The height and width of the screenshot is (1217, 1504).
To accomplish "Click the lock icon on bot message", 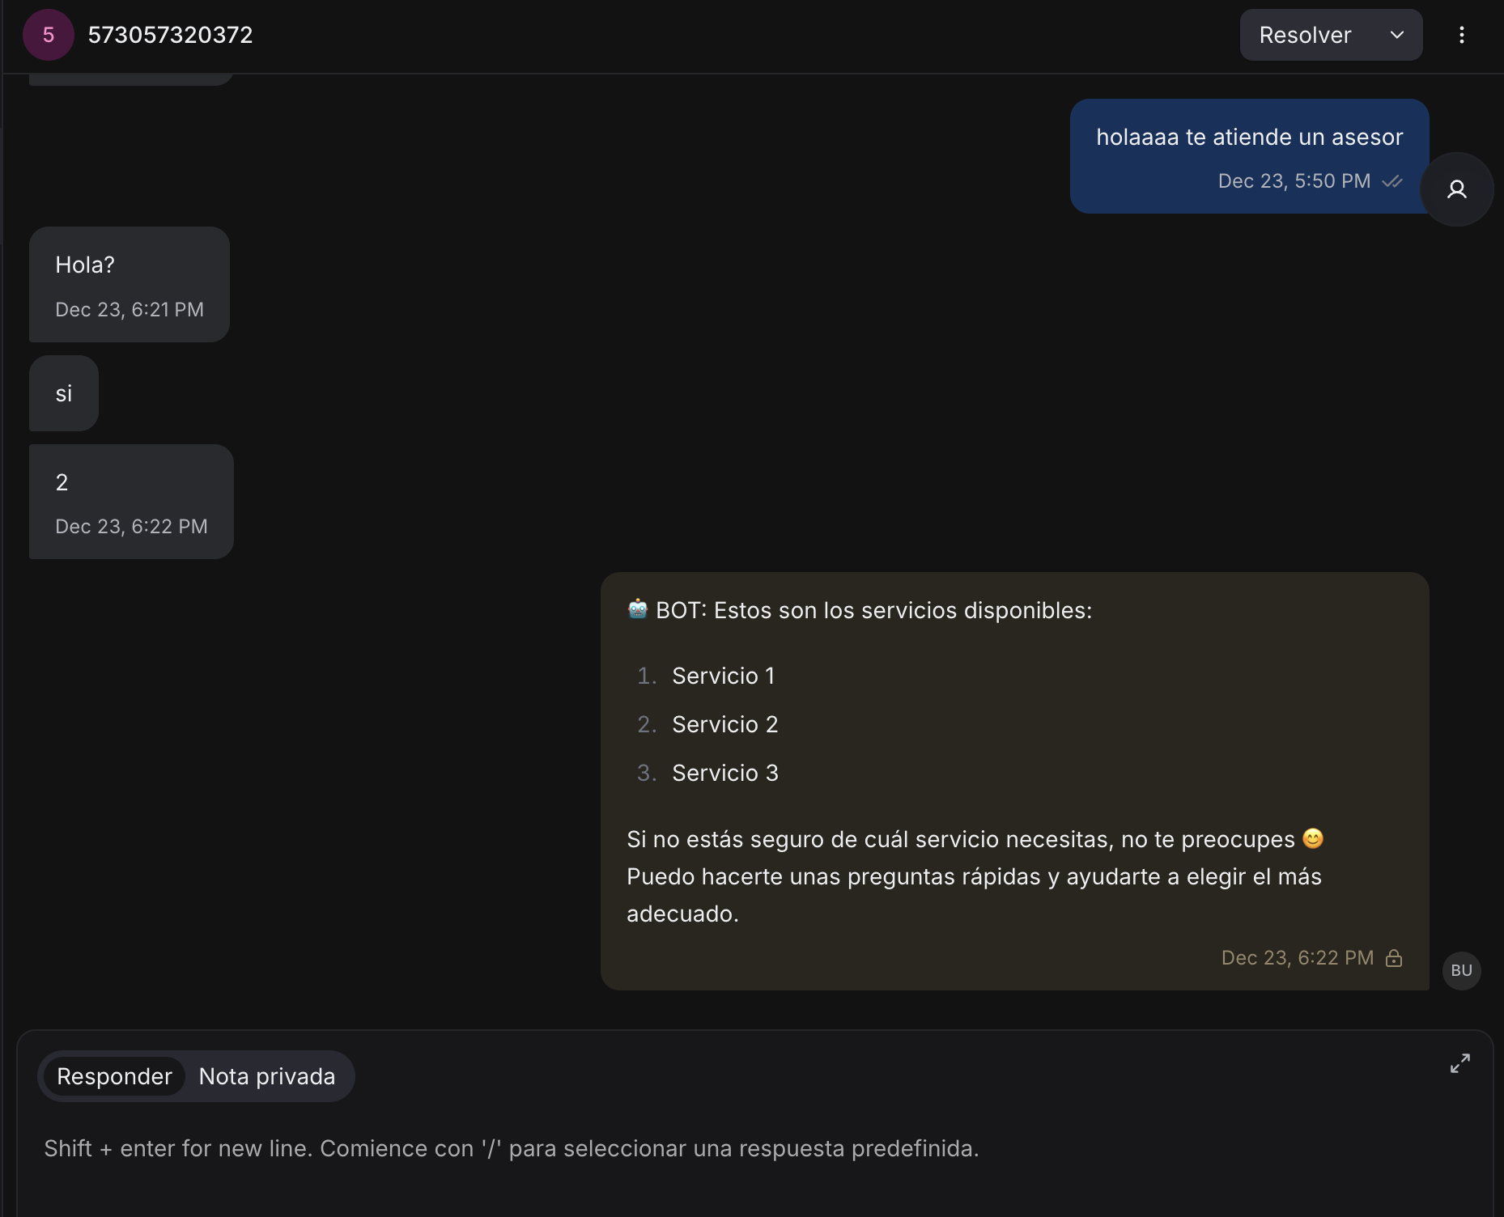I will pyautogui.click(x=1394, y=958).
